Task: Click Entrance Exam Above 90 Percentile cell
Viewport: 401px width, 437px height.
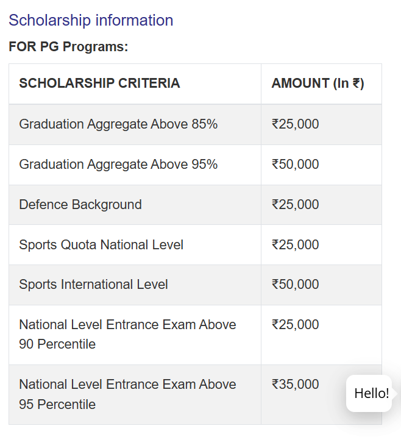Action: [x=127, y=334]
